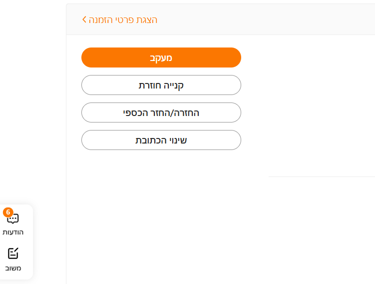The image size is (375, 284).
Task: Track the order using the filled orange button
Action: pyautogui.click(x=161, y=57)
